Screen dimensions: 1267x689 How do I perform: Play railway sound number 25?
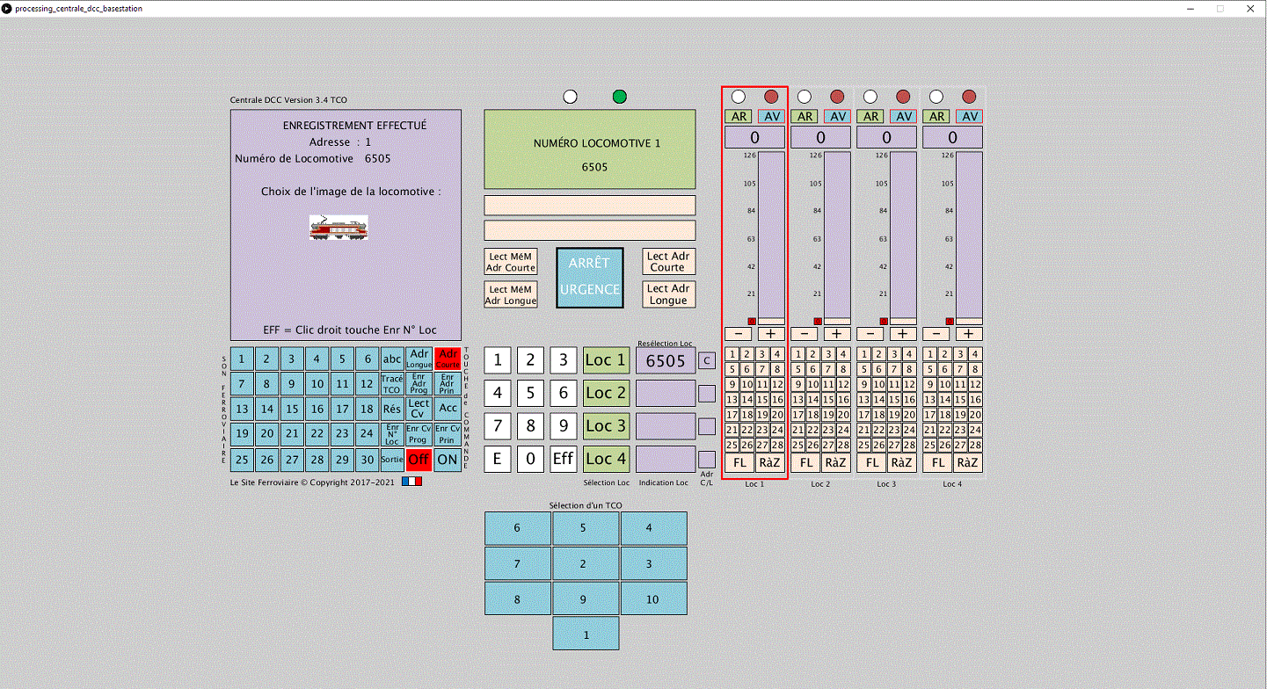click(242, 459)
